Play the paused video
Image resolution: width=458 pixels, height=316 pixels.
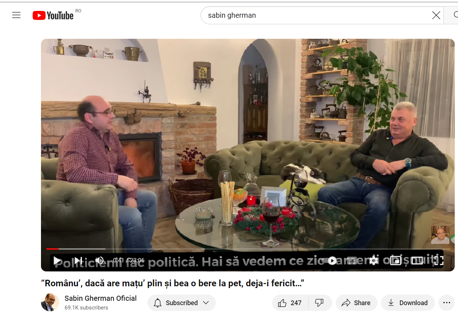click(57, 260)
